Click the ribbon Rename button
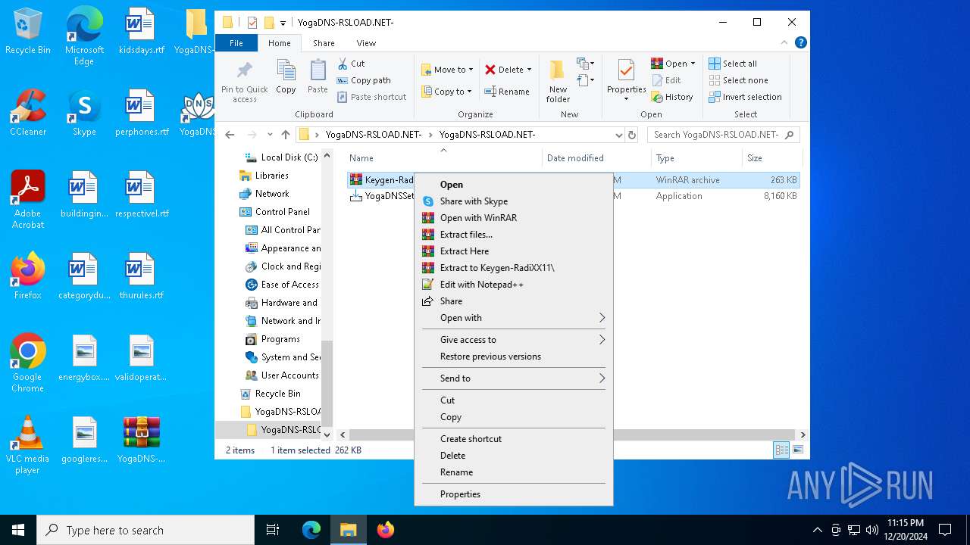Image resolution: width=970 pixels, height=545 pixels. click(508, 92)
